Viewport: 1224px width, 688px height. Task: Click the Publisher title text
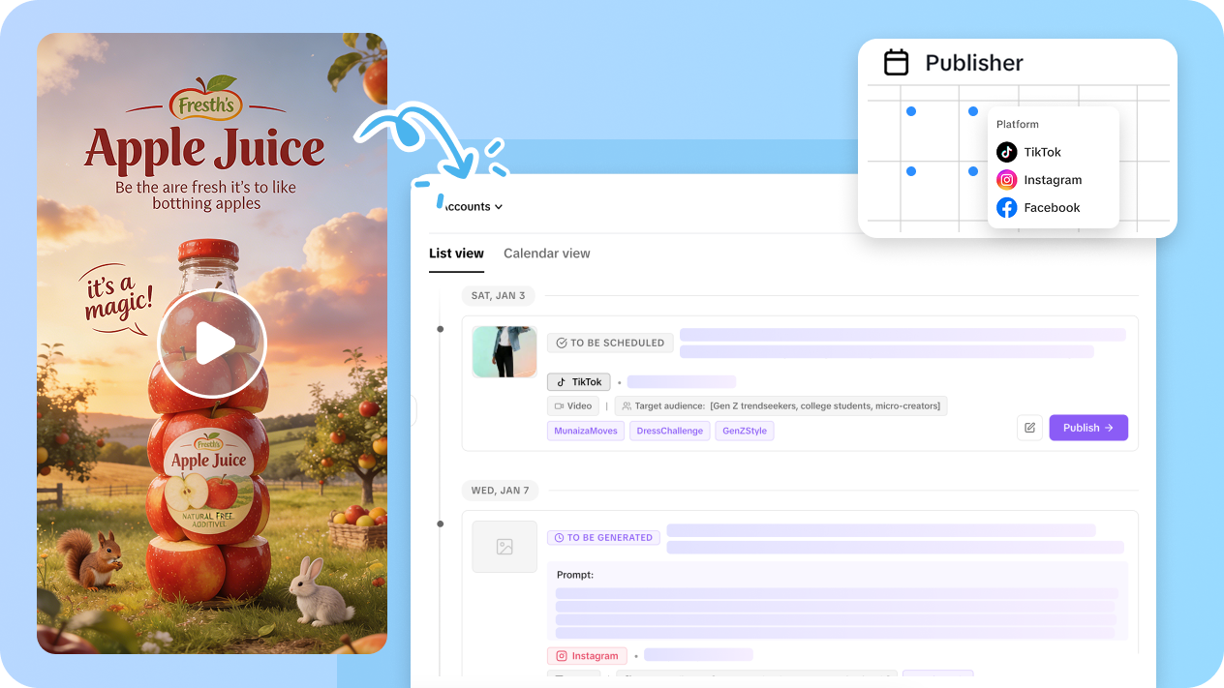click(974, 63)
